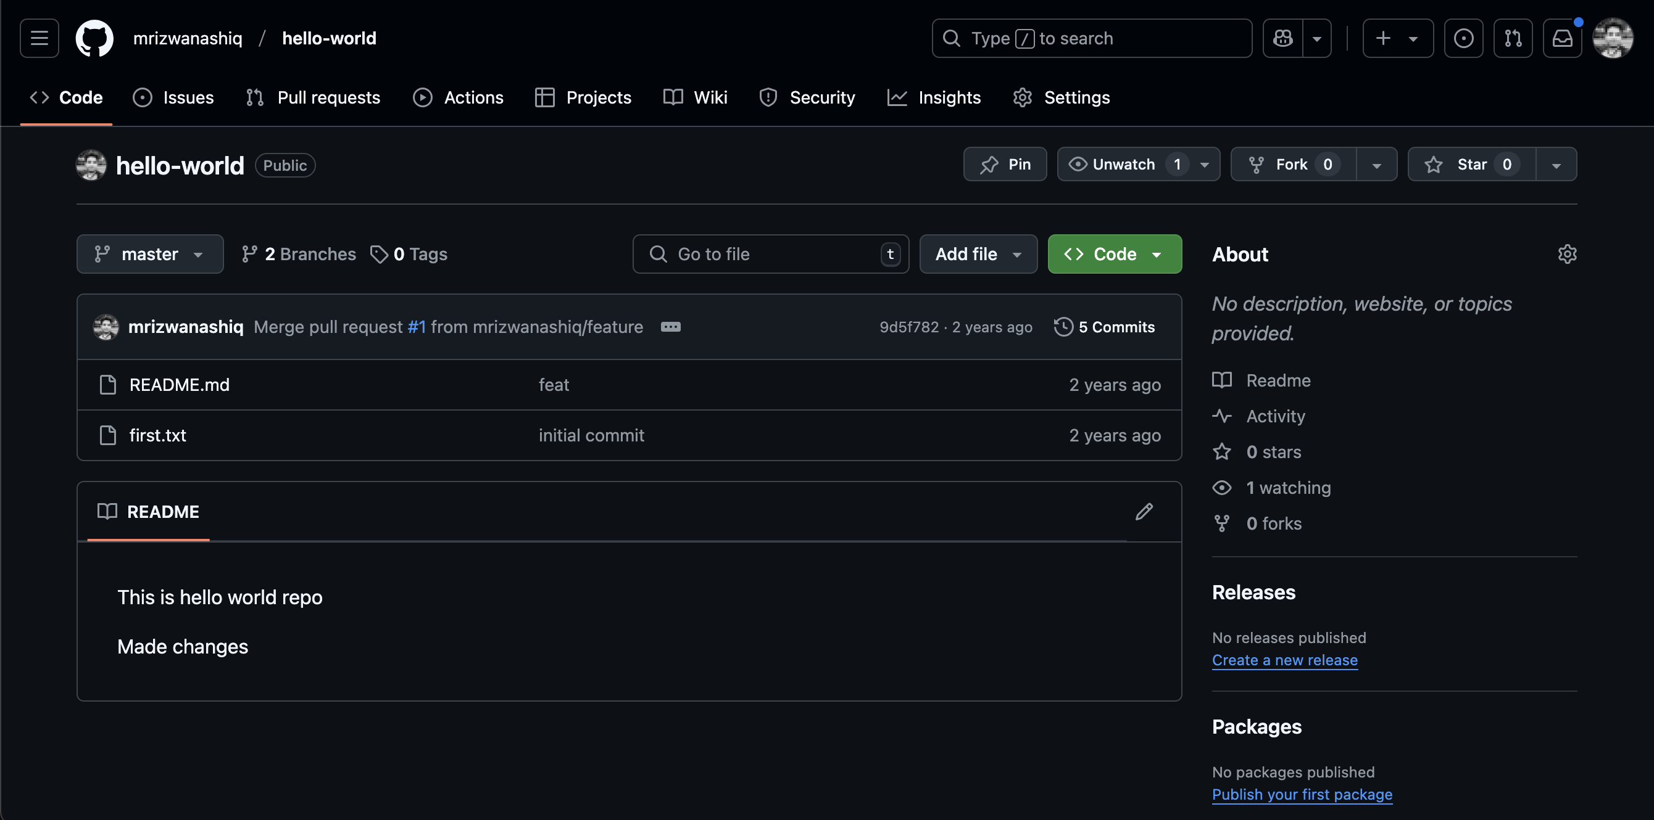Click the Packages heading link
Image resolution: width=1654 pixels, height=820 pixels.
(x=1257, y=726)
